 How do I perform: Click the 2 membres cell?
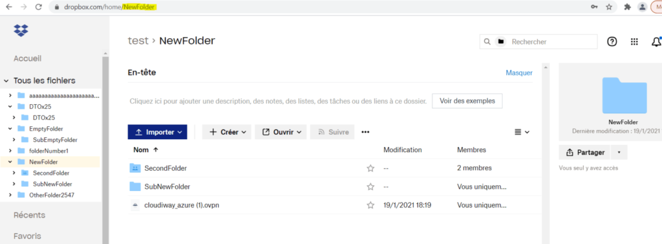(474, 168)
